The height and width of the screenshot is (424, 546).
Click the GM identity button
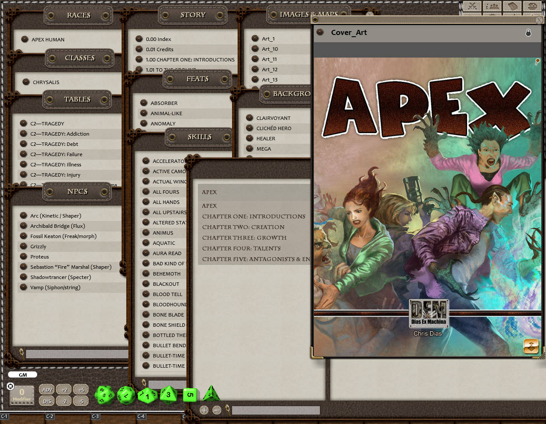(22, 375)
